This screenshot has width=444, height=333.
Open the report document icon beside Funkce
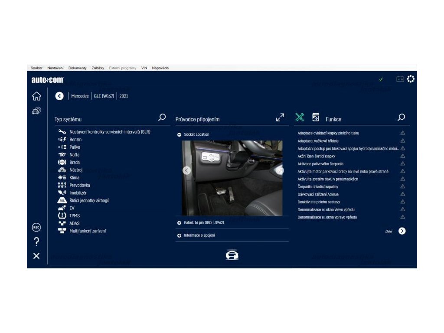click(x=316, y=117)
